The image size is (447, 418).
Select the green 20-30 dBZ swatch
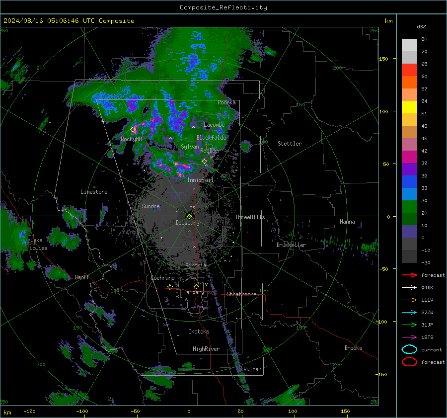coord(409,206)
